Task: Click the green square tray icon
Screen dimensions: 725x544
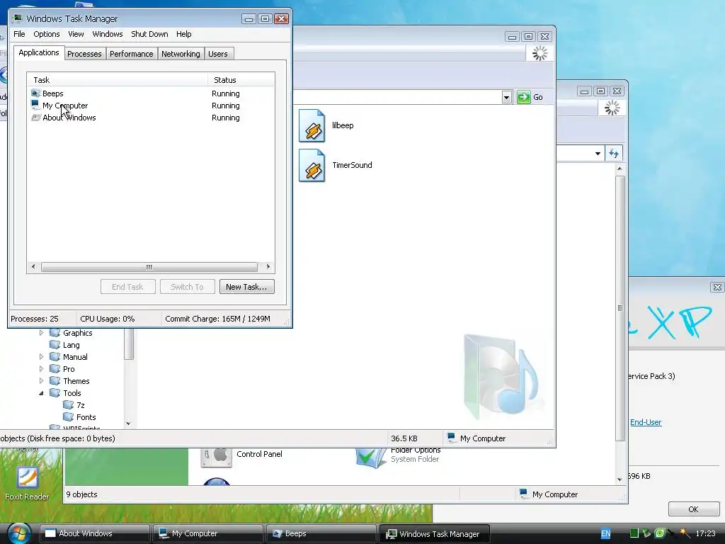Action: pos(634,533)
